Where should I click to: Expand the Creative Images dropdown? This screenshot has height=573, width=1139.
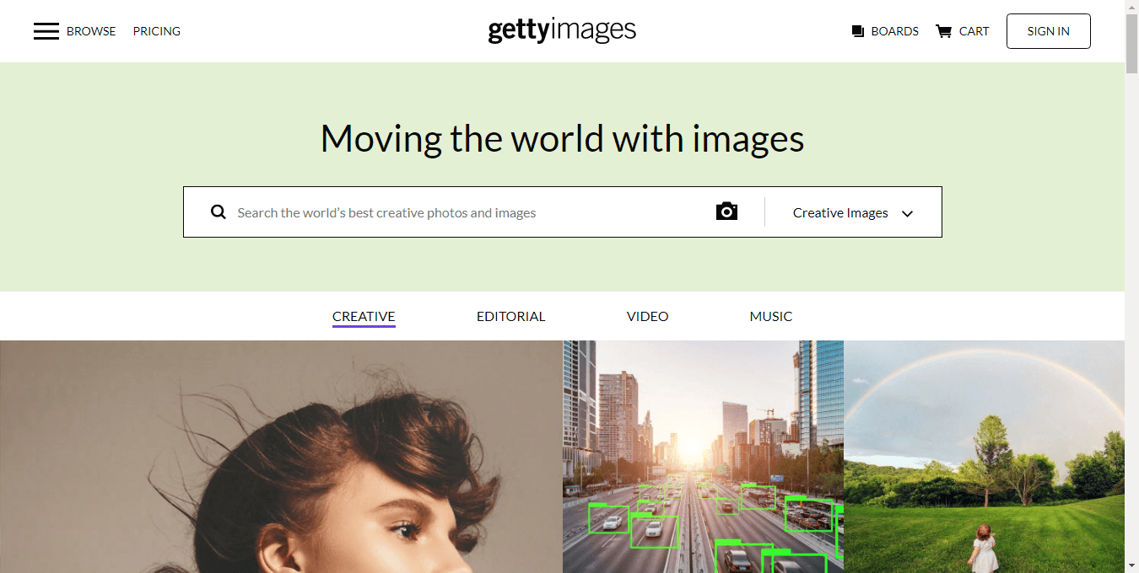[840, 213]
